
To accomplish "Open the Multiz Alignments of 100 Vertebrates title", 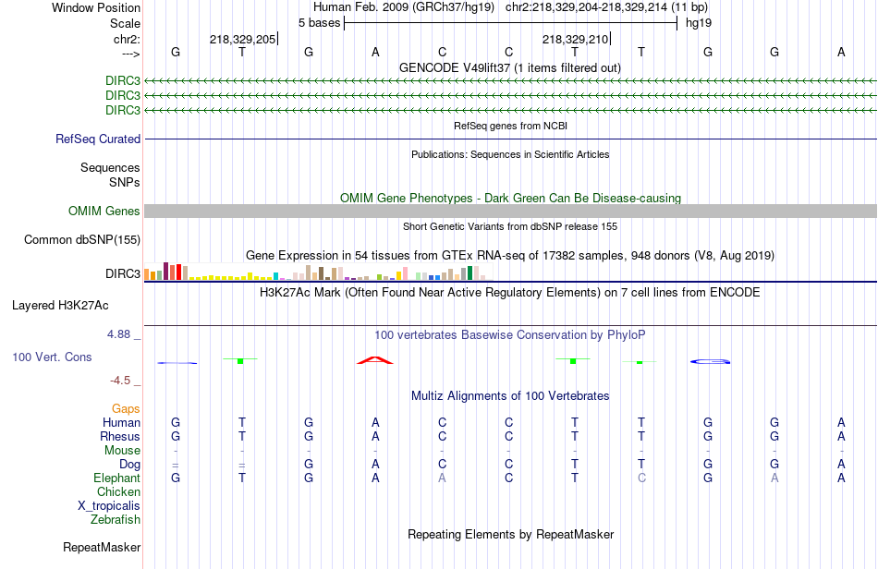I will 510,395.
